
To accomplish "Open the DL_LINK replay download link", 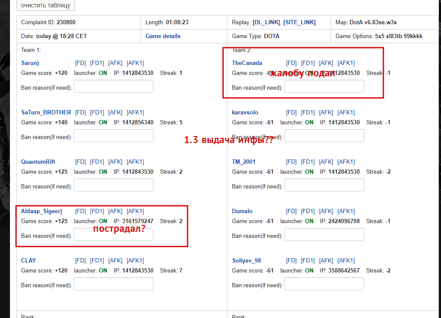I will coord(266,22).
